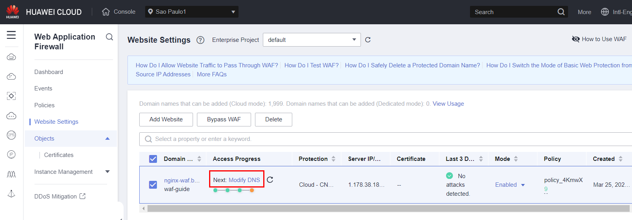Go to Dashboard in the sidebar
The height and width of the screenshot is (220, 632).
click(49, 72)
